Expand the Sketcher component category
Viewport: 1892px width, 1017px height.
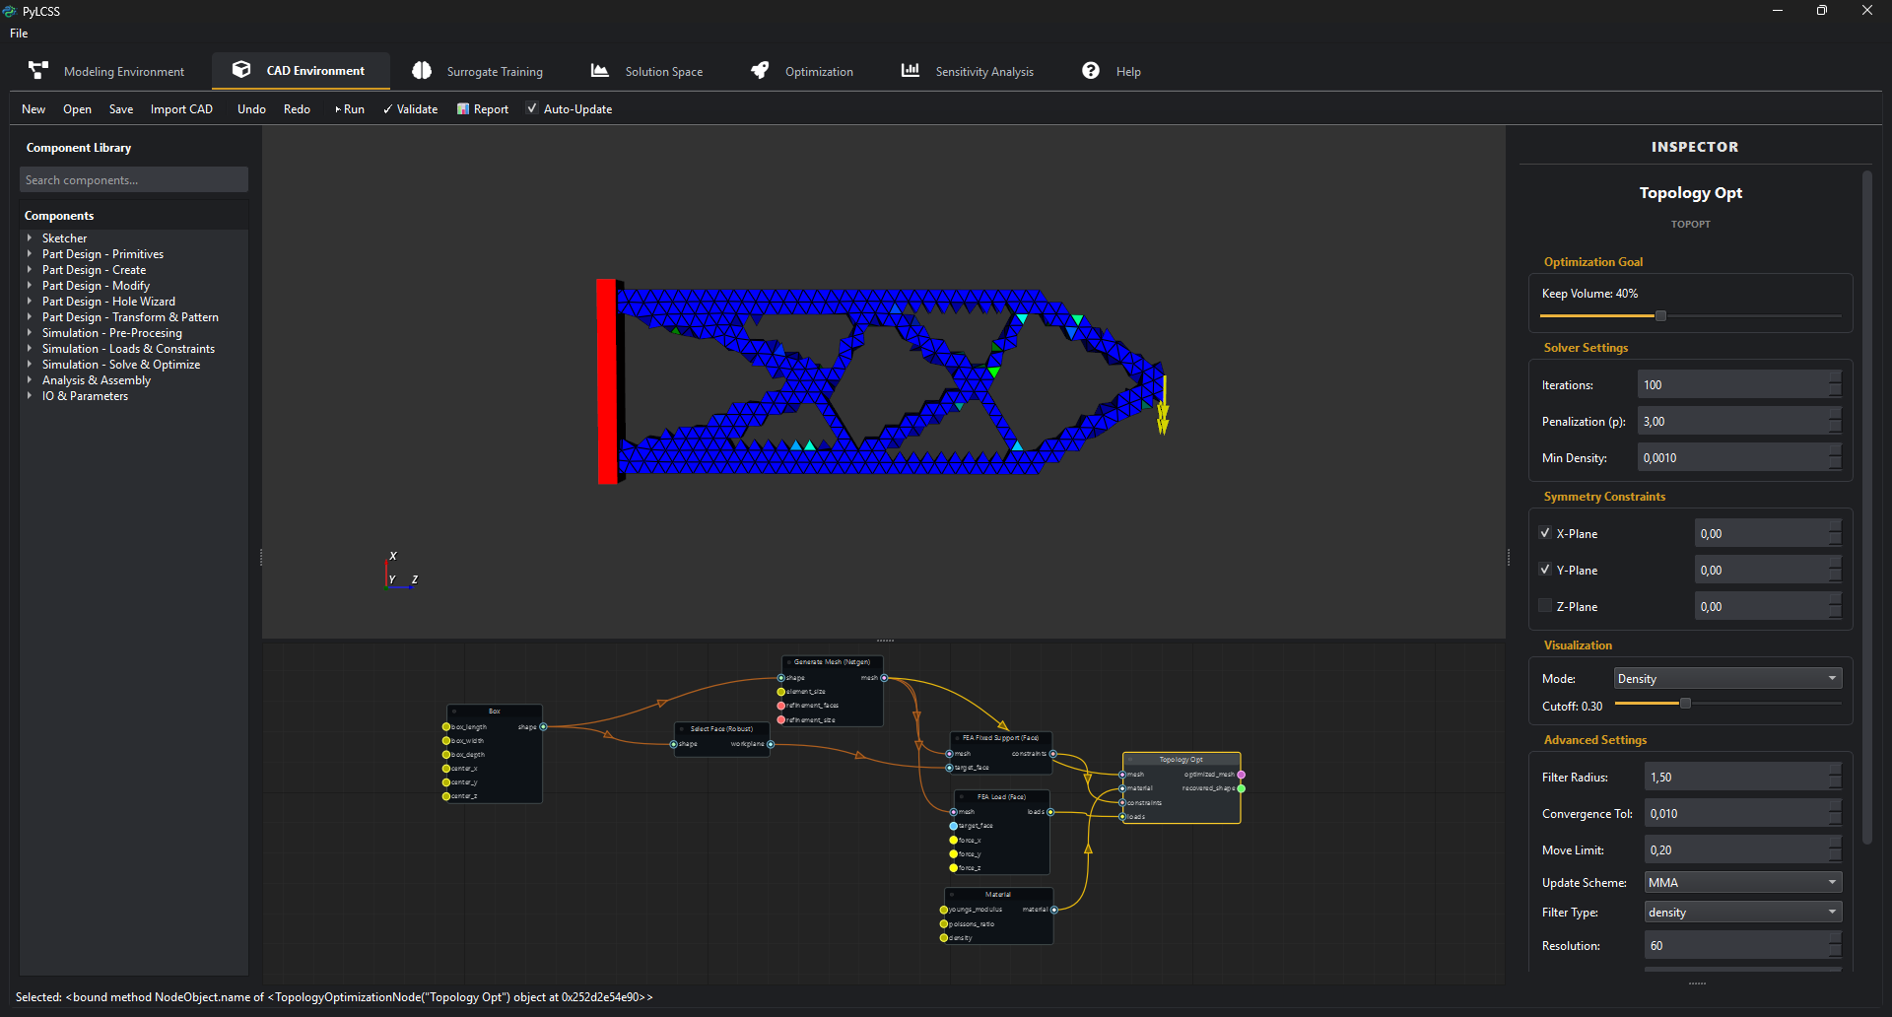[x=30, y=238]
